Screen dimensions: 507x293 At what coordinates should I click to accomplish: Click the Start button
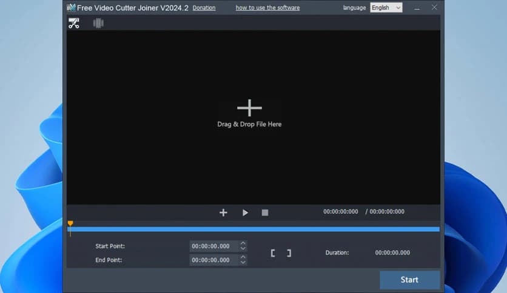click(x=410, y=280)
